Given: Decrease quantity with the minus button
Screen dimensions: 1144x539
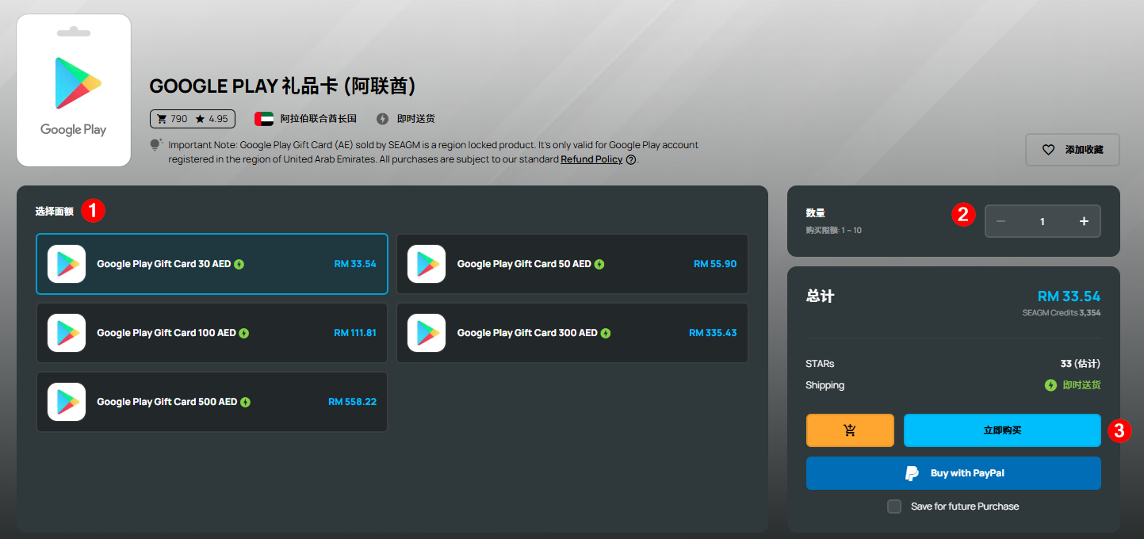Looking at the screenshot, I should click(x=1001, y=221).
